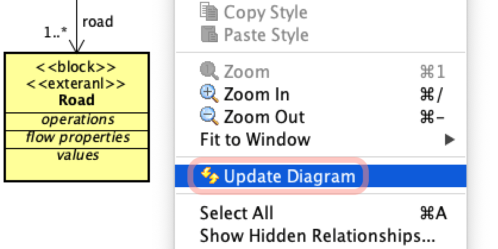Select the operations compartment of Road
This screenshot has height=249, width=498.
tap(77, 121)
